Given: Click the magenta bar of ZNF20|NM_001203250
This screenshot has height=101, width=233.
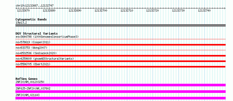Looking at the screenshot, I should tap(120, 85).
